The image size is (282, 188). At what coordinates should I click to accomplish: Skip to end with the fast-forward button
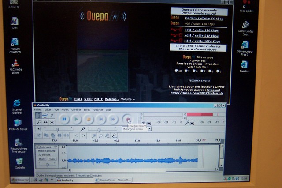click(113, 119)
